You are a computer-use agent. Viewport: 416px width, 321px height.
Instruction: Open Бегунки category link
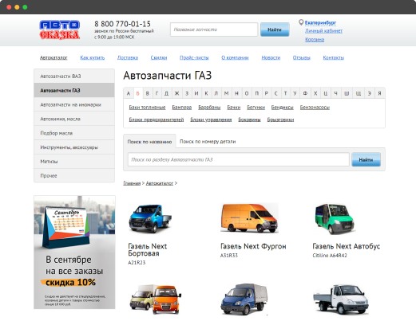pyautogui.click(x=256, y=108)
